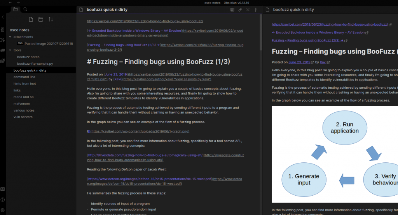Click 'Permute or generate pseudorandom input' line

[x=124, y=210]
